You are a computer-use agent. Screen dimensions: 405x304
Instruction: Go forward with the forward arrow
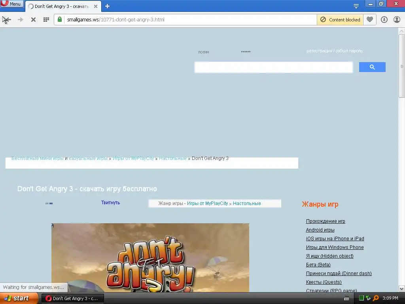point(21,20)
